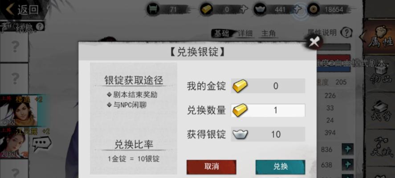Image resolution: width=395 pixels, height=178 pixels.
Task: Open the speech bubble chat icon
Action: pyautogui.click(x=41, y=143)
